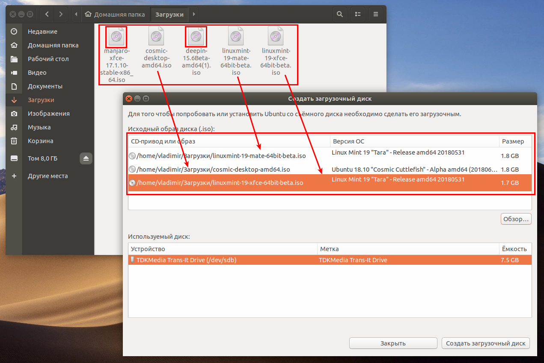Viewport: 544px width, 363px height.
Task: Select deepin-15.6Beta ISO file icon
Action: pos(196,36)
